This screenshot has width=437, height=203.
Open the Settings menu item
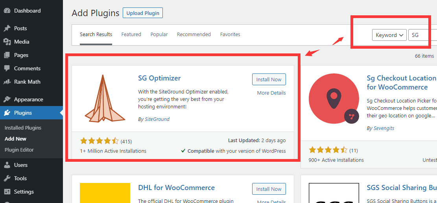point(31,192)
